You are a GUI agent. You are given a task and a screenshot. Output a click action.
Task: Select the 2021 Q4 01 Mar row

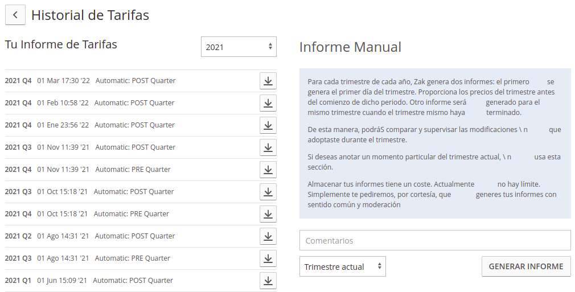(141, 81)
